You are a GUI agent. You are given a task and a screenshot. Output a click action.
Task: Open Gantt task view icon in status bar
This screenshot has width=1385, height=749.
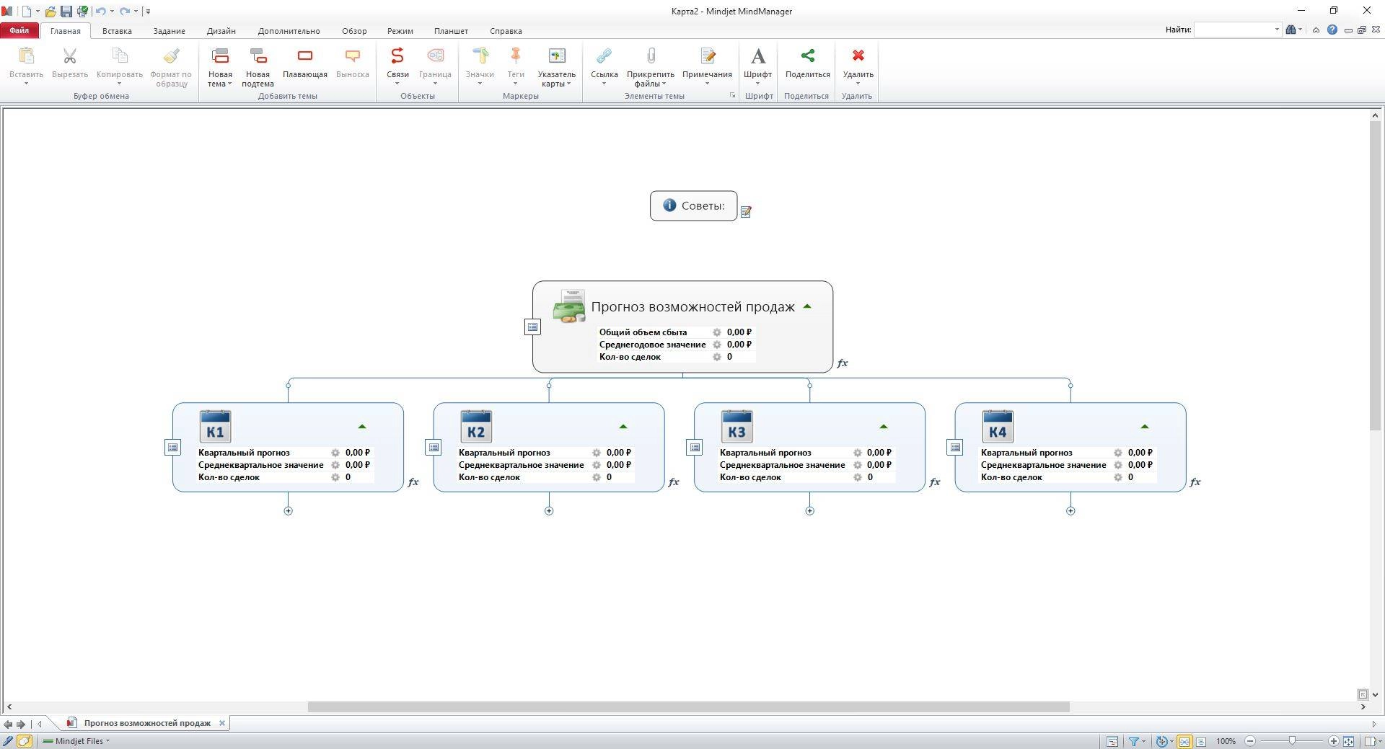coord(1112,741)
